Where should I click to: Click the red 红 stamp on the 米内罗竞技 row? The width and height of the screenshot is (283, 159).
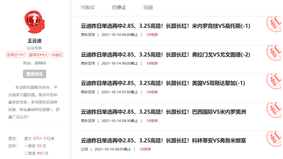coord(274,24)
